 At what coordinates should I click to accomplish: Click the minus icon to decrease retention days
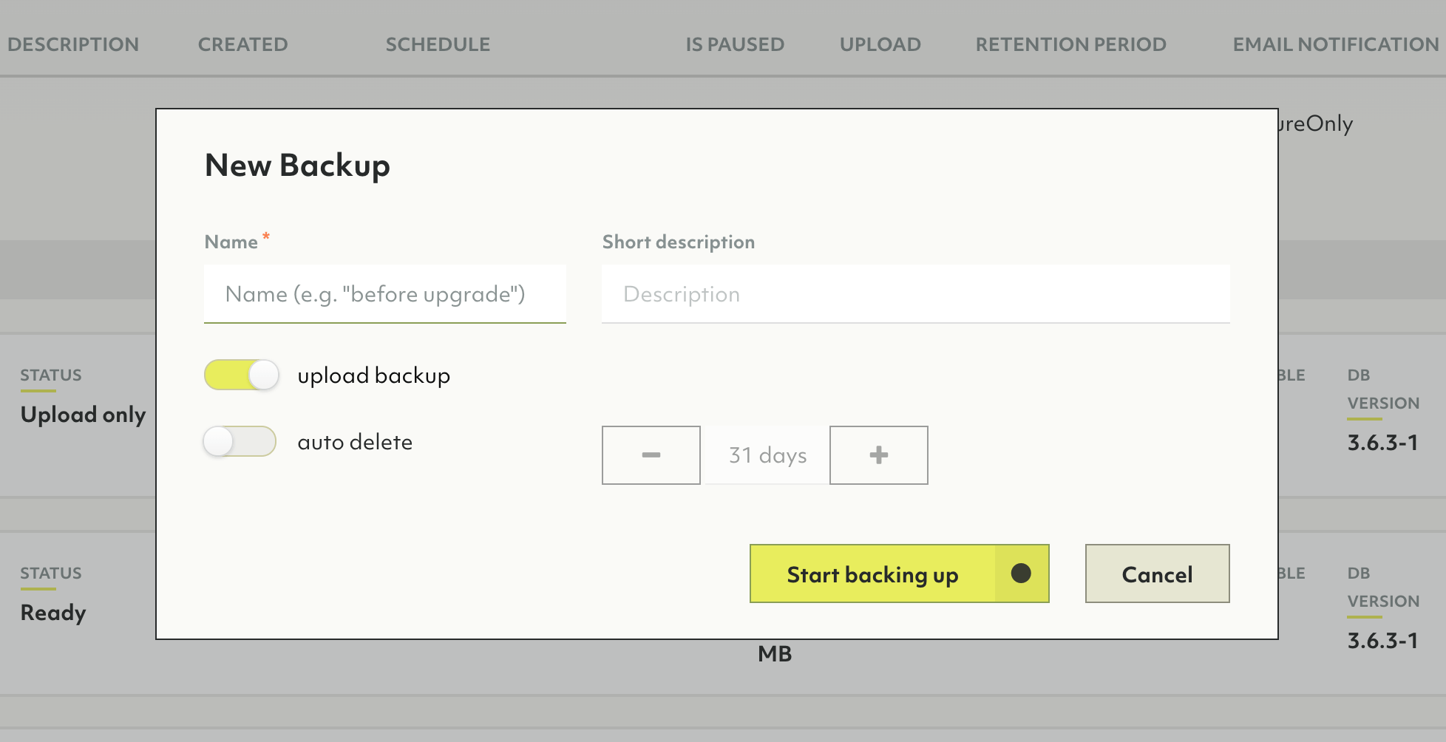pyautogui.click(x=651, y=455)
